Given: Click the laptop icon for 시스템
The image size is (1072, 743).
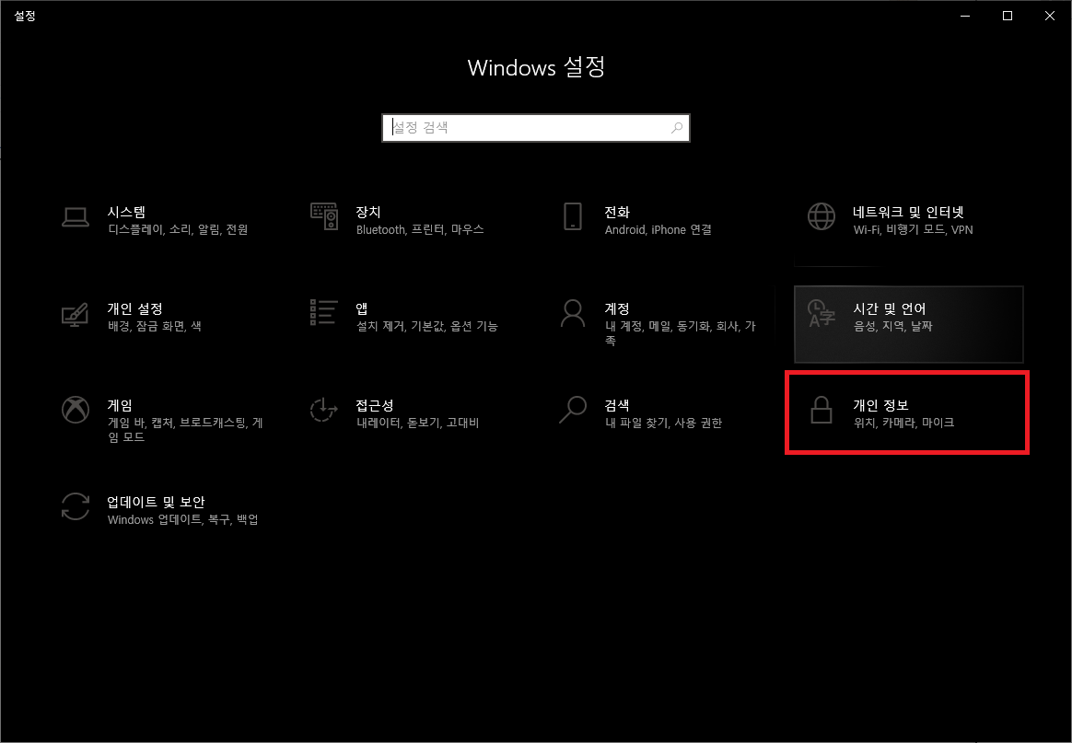Looking at the screenshot, I should click(x=76, y=216).
